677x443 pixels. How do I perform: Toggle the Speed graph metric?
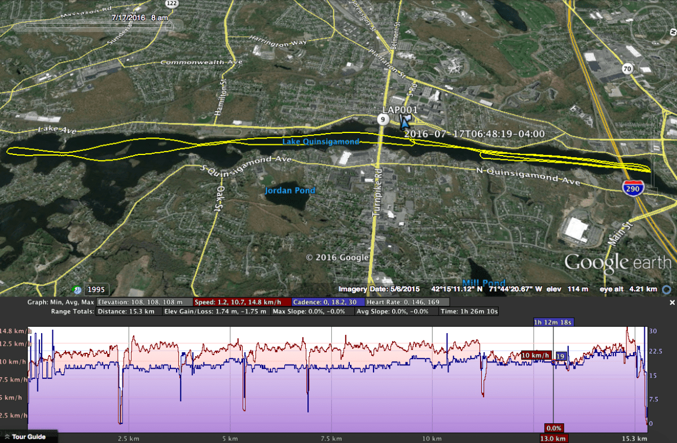pyautogui.click(x=241, y=302)
